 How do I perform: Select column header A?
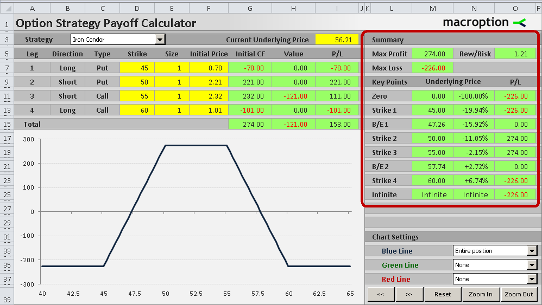(32, 8)
